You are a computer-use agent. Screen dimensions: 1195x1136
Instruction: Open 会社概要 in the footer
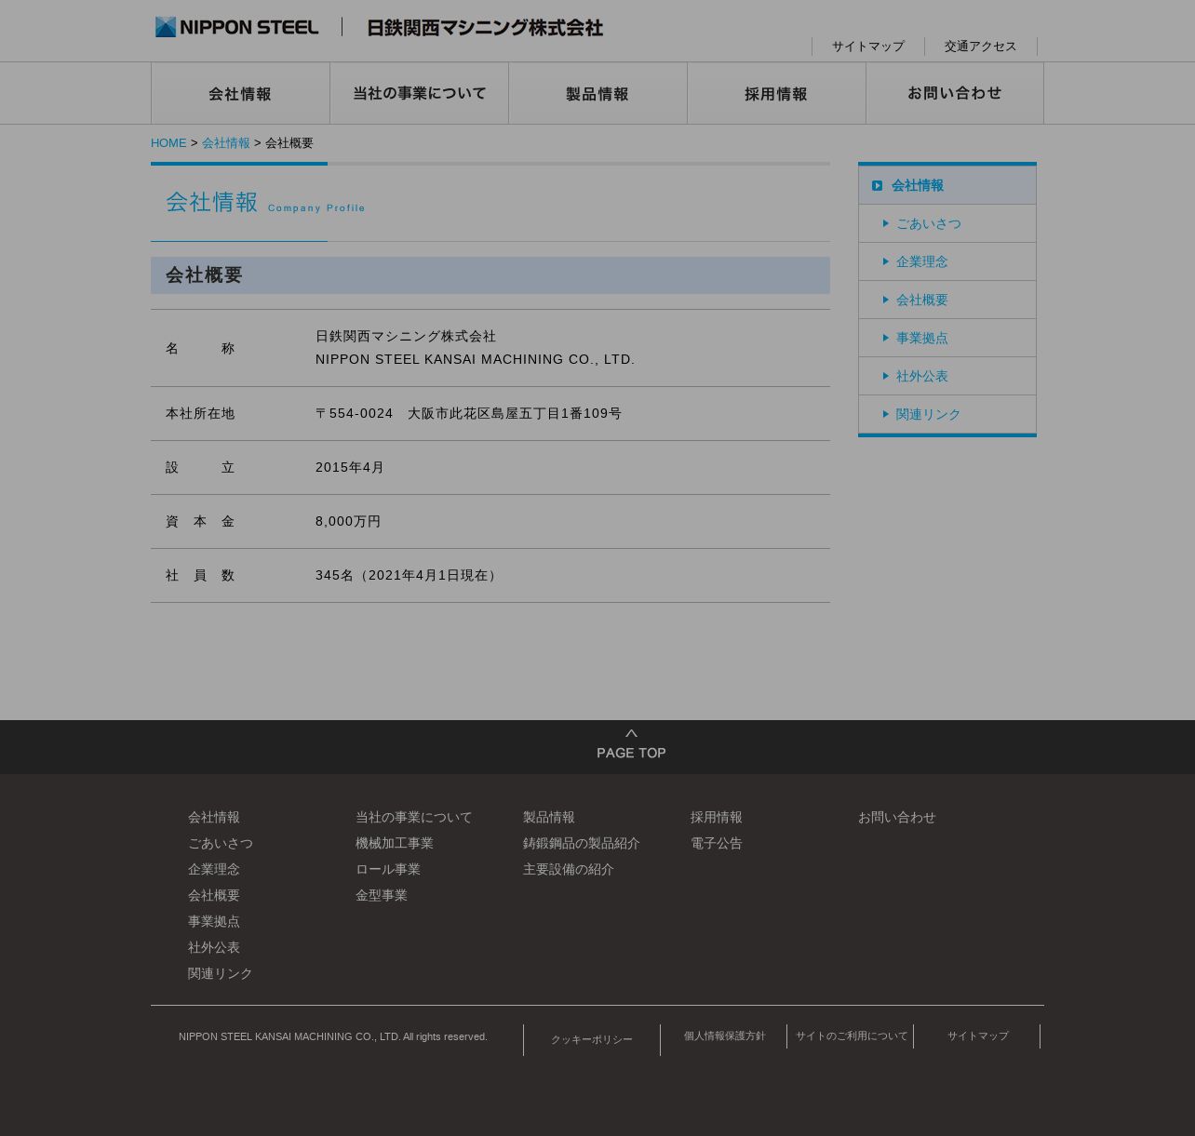214,895
